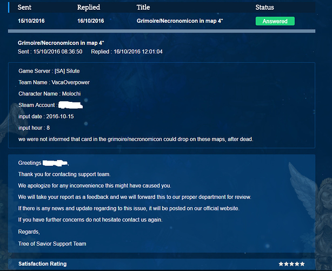Click the Tree of Savior Support Team signature
Image resolution: width=332 pixels, height=271 pixels.
(x=52, y=244)
